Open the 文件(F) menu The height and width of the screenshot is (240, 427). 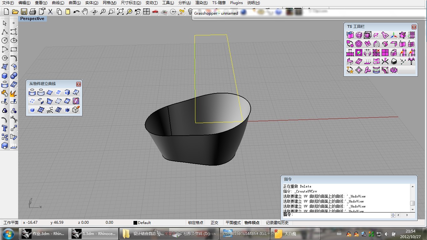(8, 3)
